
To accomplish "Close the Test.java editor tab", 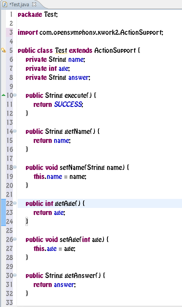I will coord(34,4).
